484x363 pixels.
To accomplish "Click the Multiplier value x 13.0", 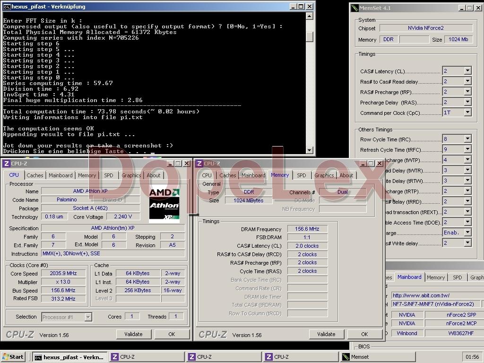I will click(x=63, y=282).
